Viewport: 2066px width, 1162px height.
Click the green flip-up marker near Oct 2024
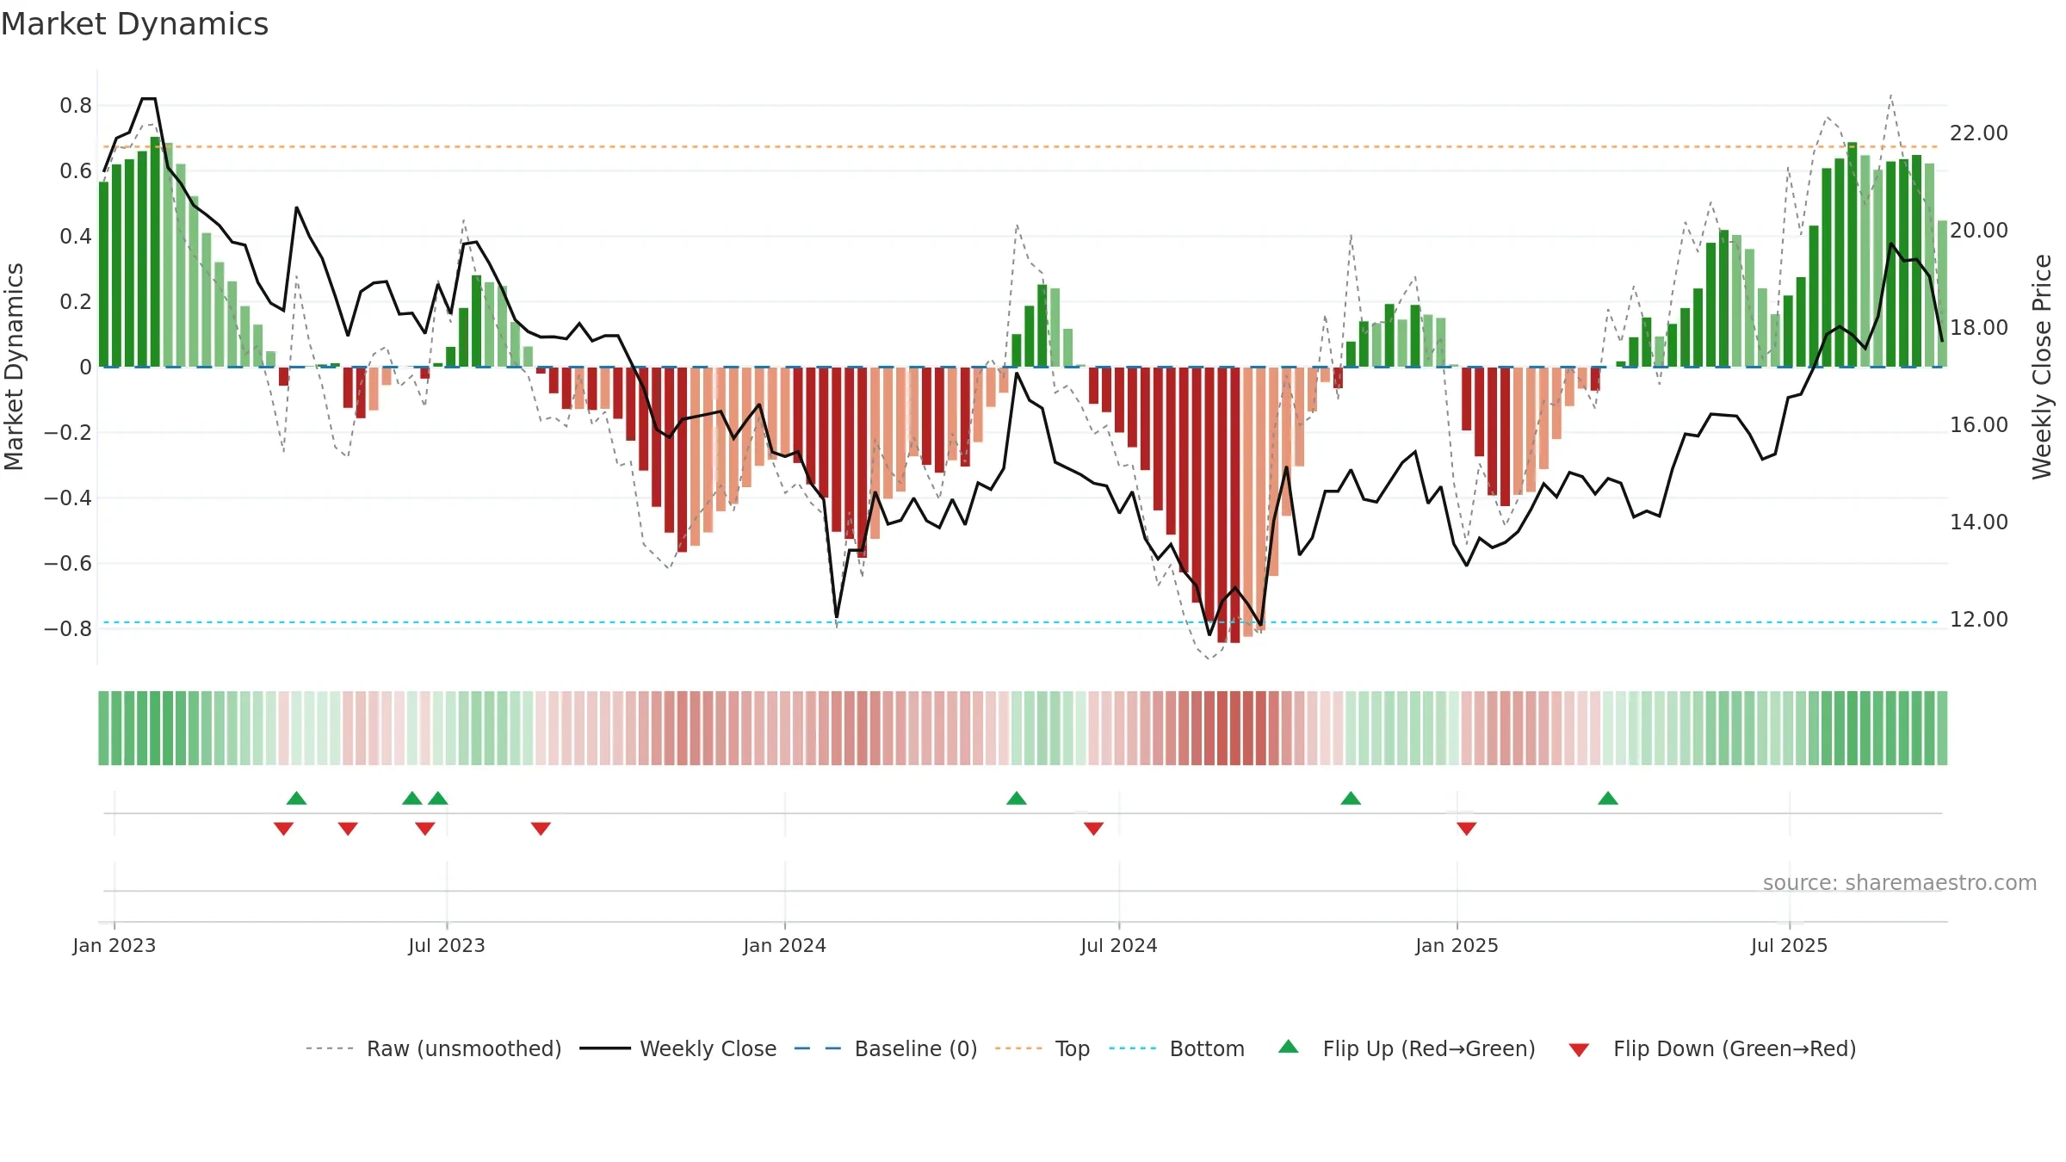[x=1351, y=798]
